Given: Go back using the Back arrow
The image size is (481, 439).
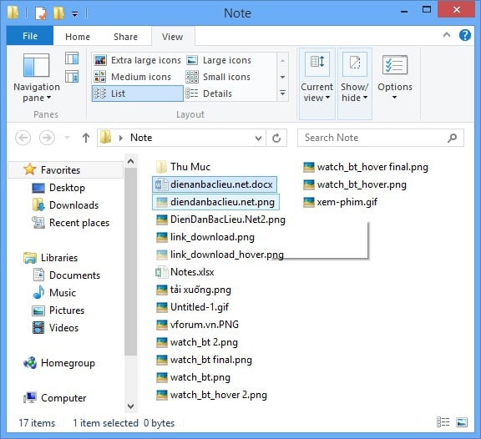Looking at the screenshot, I should click(x=23, y=138).
